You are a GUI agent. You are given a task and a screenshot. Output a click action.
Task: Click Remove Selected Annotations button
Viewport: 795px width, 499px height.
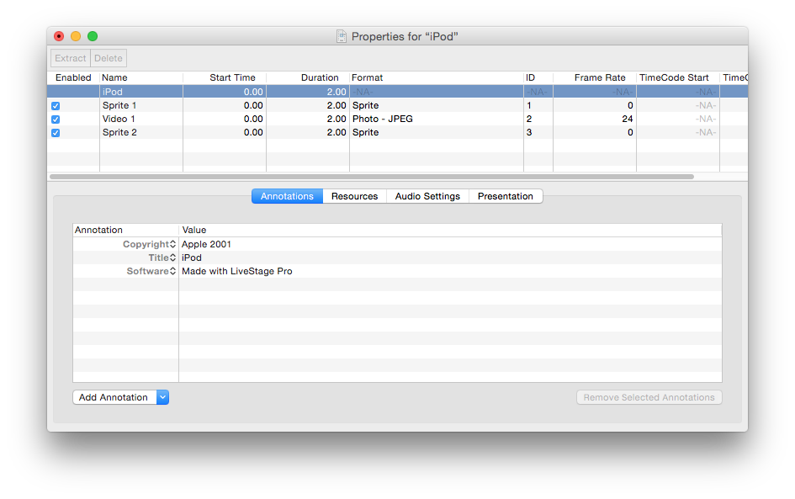click(x=649, y=397)
